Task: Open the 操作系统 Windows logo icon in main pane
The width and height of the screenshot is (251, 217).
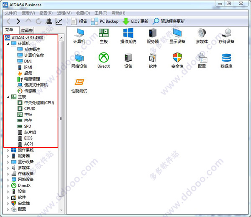Action: tap(128, 36)
